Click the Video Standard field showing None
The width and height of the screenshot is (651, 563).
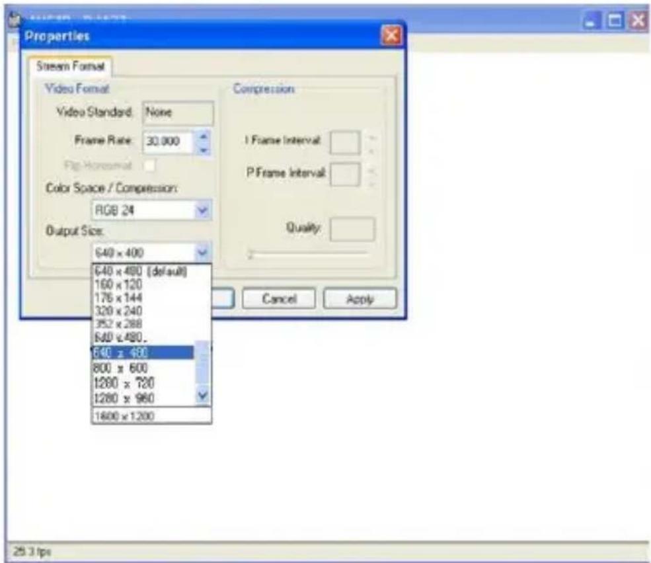point(178,112)
